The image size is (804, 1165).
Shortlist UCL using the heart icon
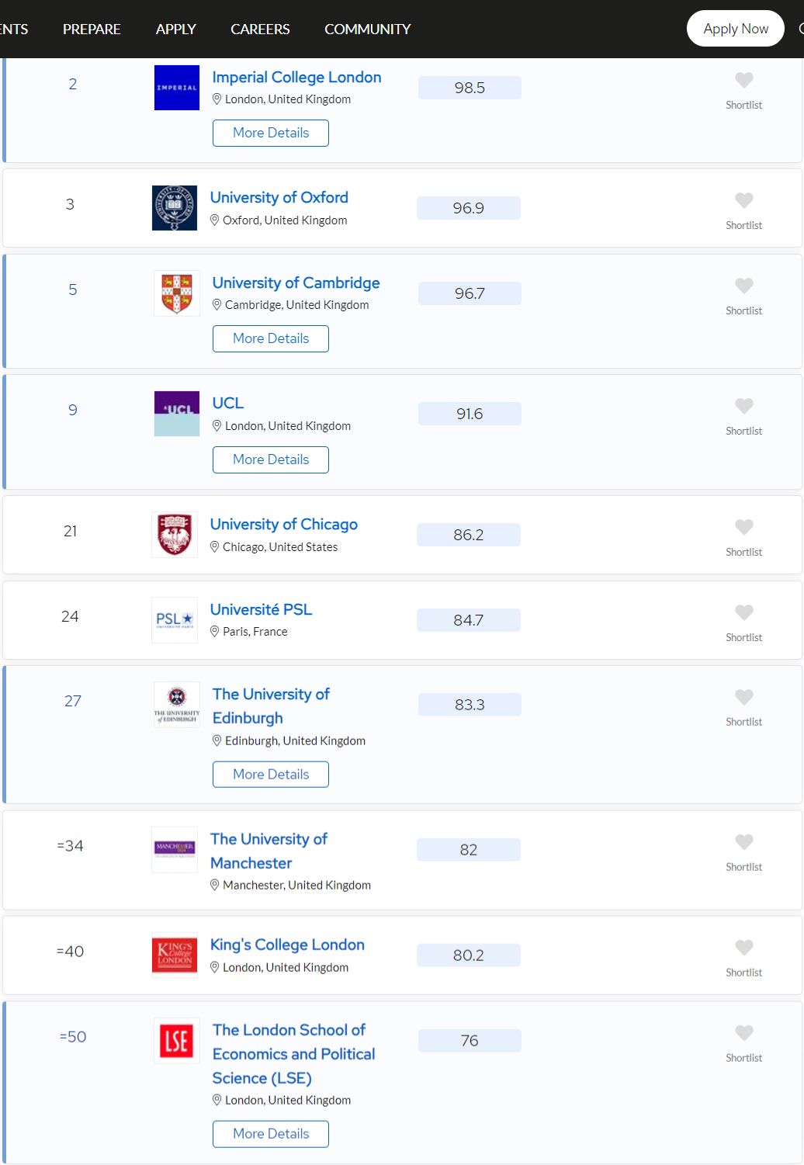point(743,406)
